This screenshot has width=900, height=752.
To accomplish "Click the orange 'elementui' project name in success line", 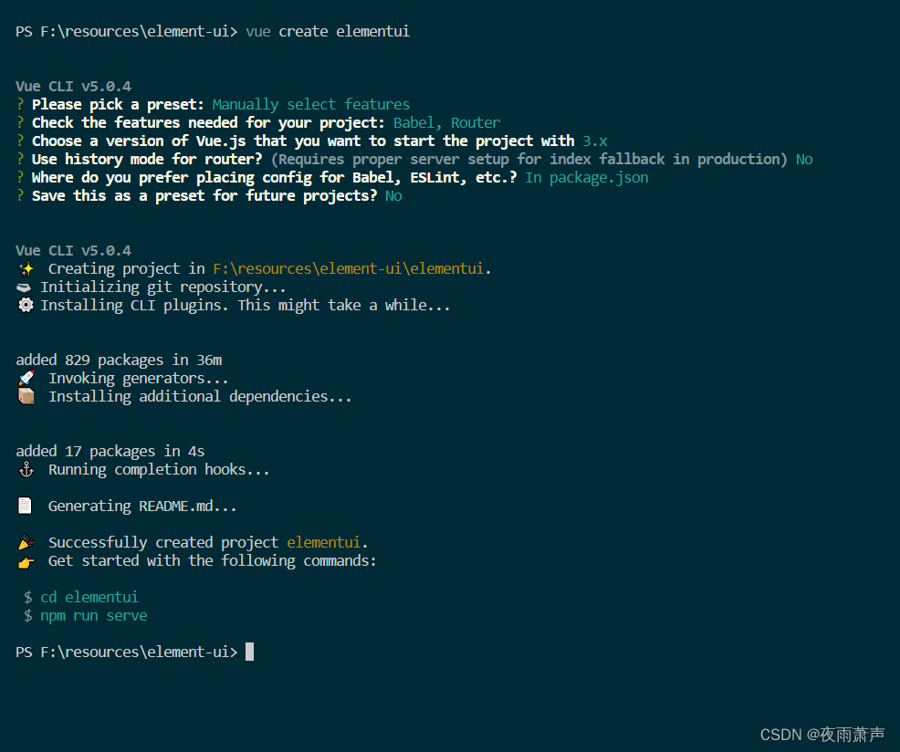I will coord(324,542).
